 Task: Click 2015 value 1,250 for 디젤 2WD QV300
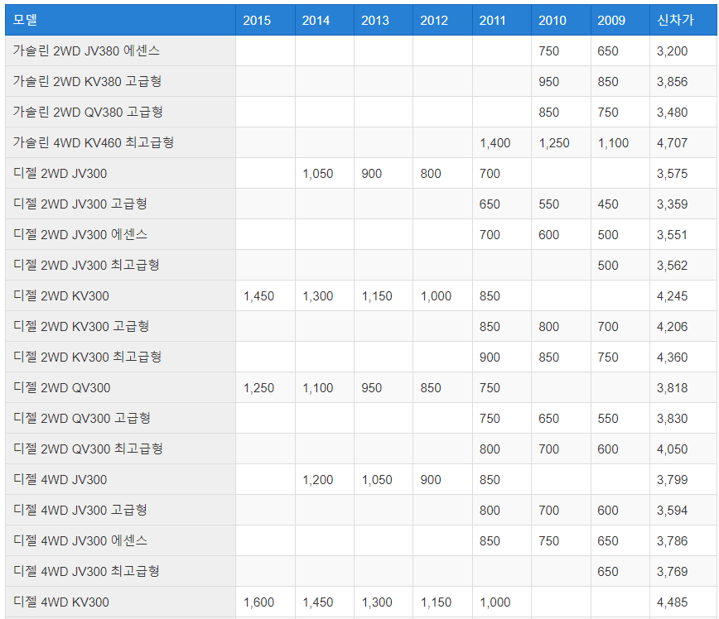click(258, 388)
